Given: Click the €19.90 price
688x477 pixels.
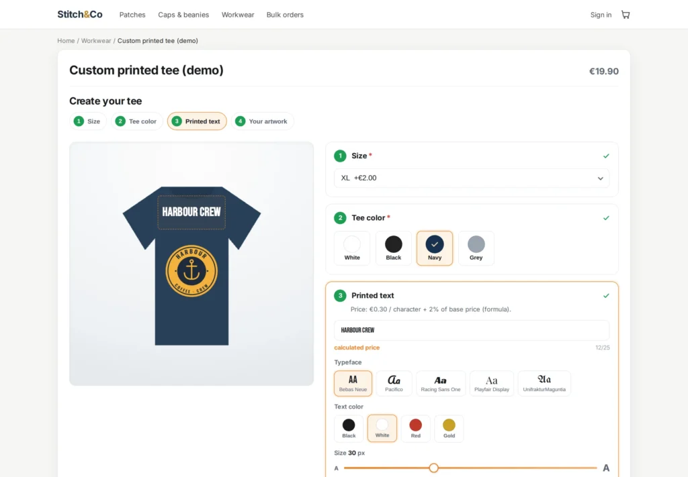Looking at the screenshot, I should (604, 71).
